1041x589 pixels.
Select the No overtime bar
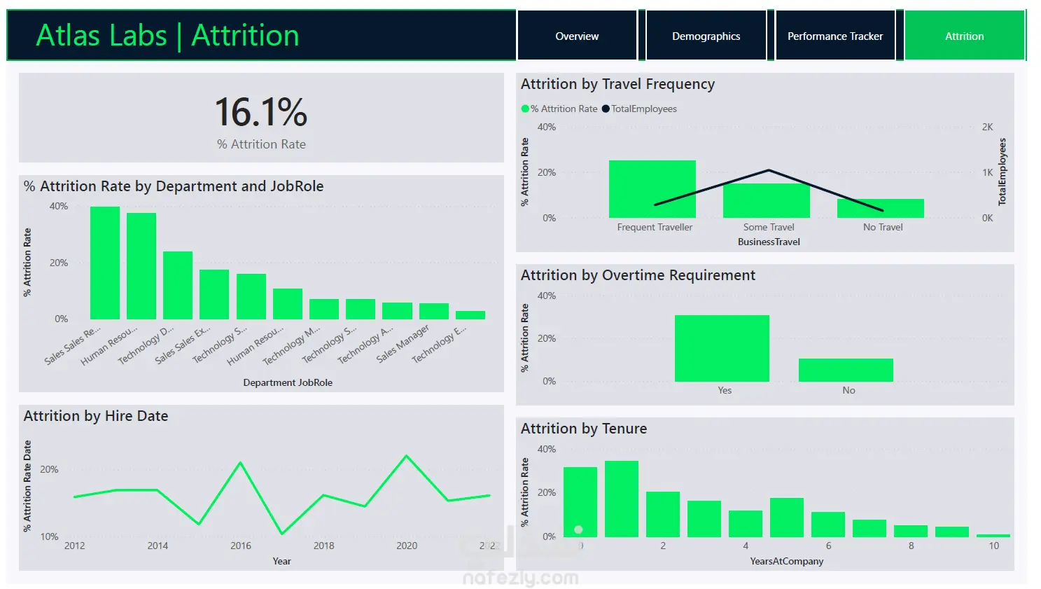coord(846,370)
